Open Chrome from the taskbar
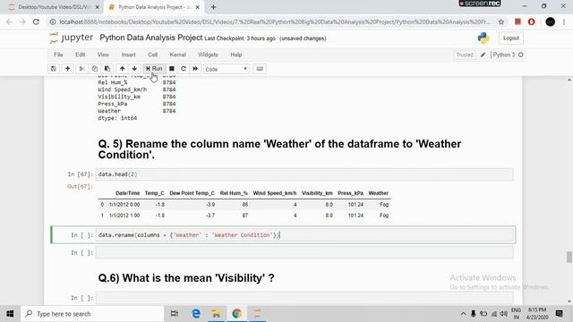This screenshot has height=322, width=573. coord(236,314)
